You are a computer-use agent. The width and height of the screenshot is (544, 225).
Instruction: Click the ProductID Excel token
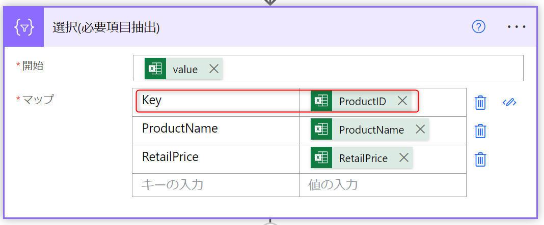(x=362, y=101)
